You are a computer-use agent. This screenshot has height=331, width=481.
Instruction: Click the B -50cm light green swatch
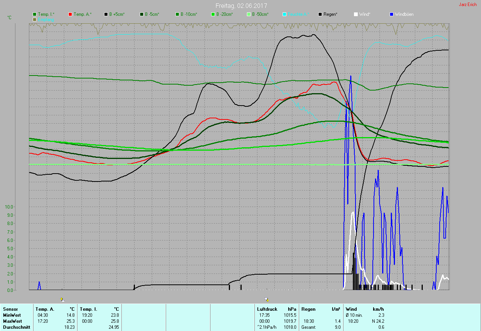[x=248, y=14]
